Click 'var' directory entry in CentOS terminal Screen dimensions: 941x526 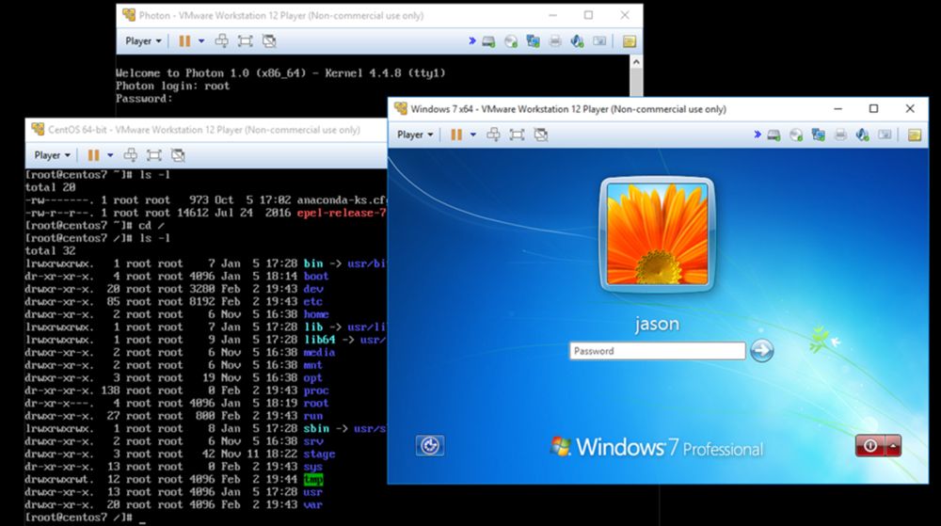312,504
